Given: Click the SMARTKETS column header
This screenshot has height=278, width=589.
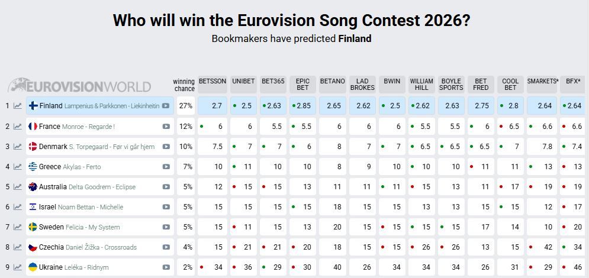Looking at the screenshot, I should (542, 81).
